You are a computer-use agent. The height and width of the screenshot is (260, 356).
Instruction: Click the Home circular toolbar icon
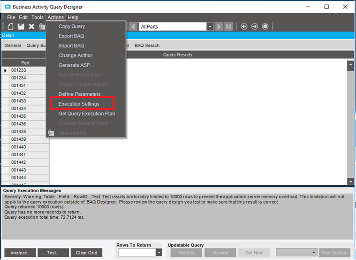tap(265, 27)
